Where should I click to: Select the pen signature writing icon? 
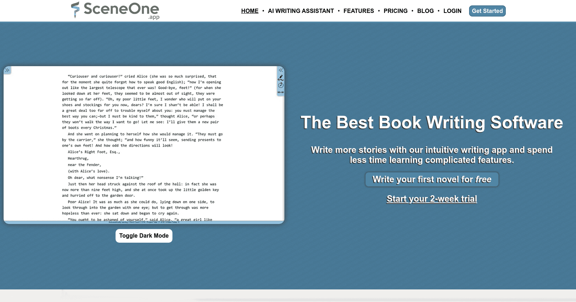pyautogui.click(x=281, y=78)
